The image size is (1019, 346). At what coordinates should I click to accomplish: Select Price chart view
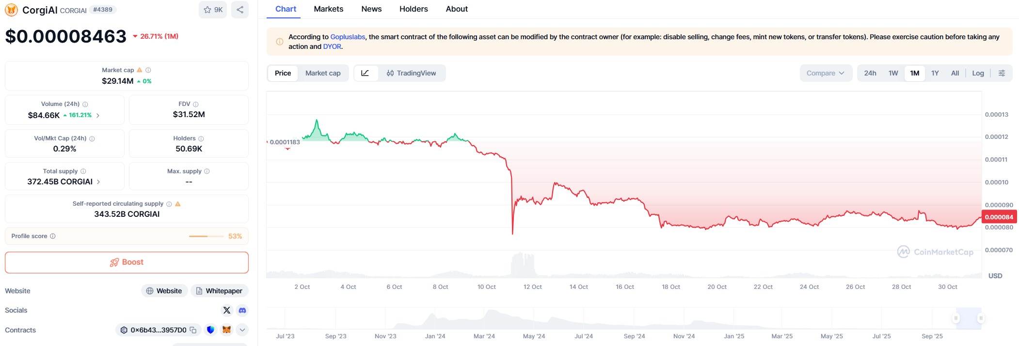coord(283,73)
